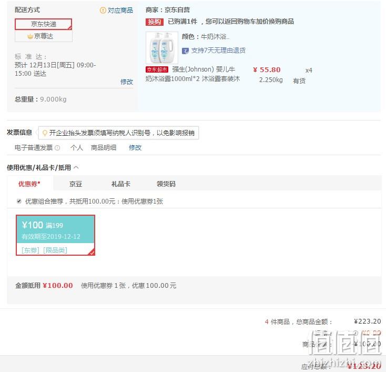386x372 pixels.
Task: Click the 换购 red badge
Action: coord(155,22)
